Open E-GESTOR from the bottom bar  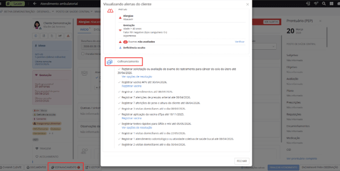point(92,167)
